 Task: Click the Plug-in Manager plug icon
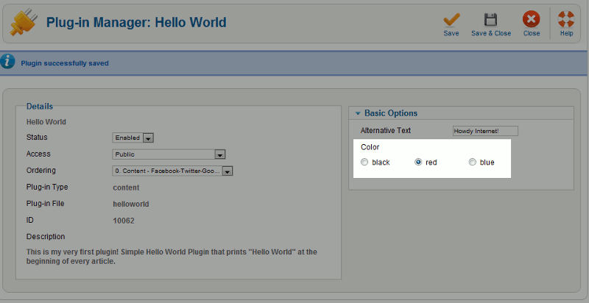pos(22,24)
